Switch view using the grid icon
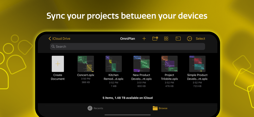 tap(166, 39)
